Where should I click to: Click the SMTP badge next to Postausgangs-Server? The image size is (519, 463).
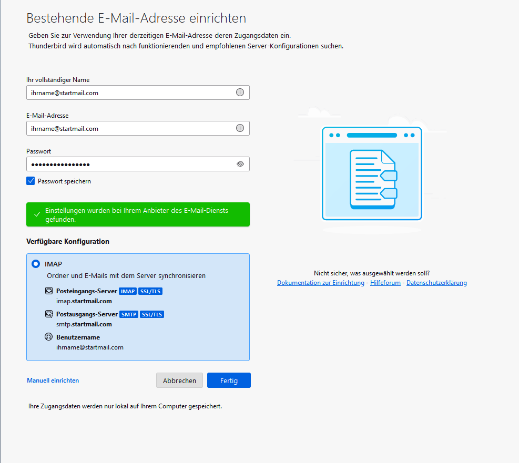[129, 314]
